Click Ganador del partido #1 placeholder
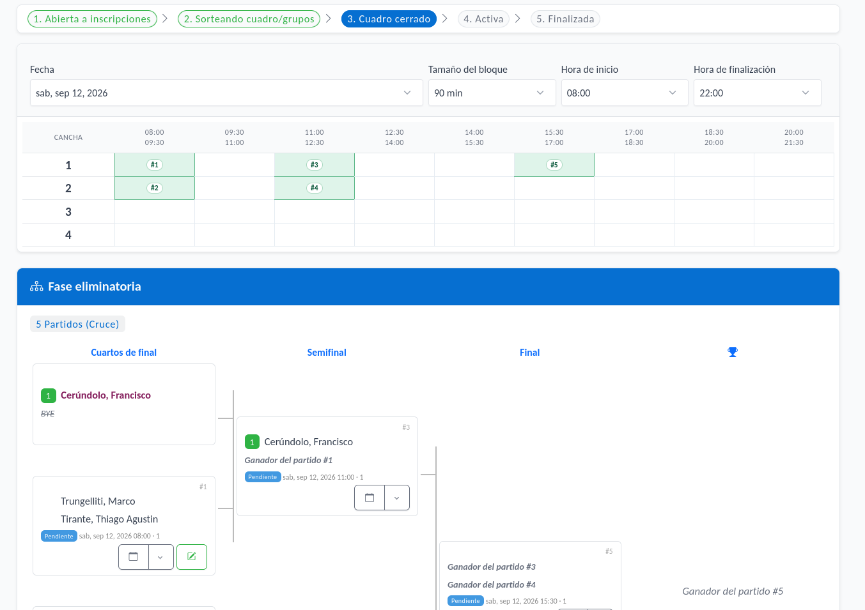This screenshot has height=610, width=865. pyautogui.click(x=288, y=460)
